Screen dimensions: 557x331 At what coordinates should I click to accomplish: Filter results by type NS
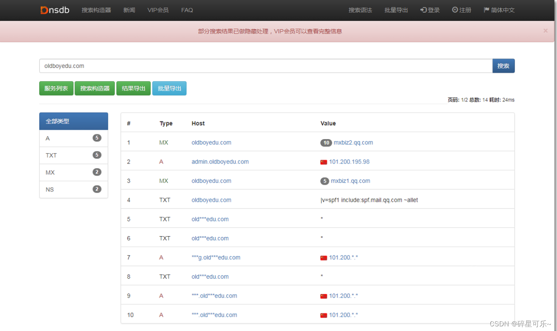coord(74,190)
